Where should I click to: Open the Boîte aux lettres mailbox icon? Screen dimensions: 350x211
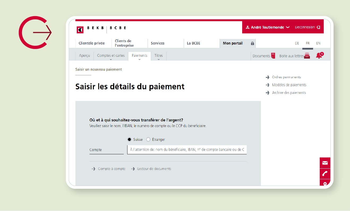click(x=307, y=56)
